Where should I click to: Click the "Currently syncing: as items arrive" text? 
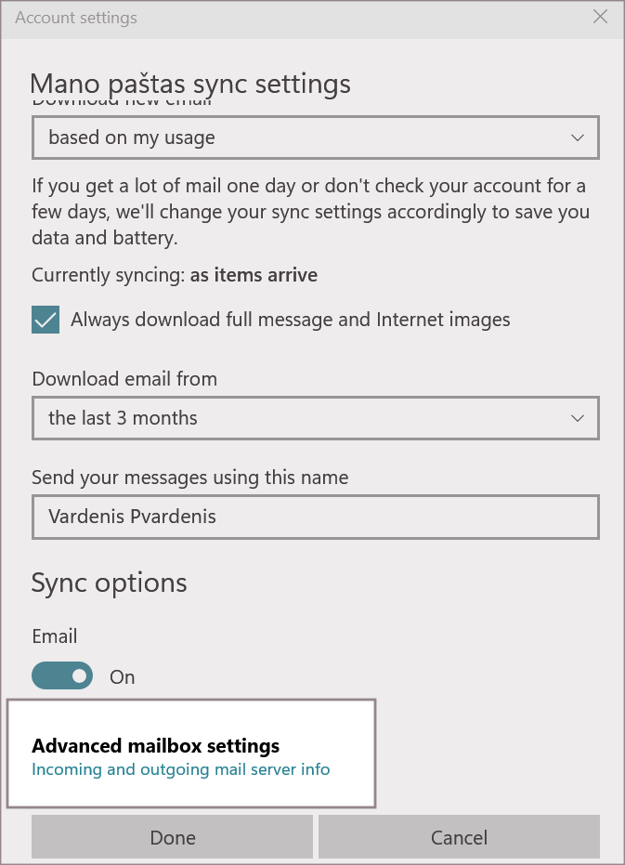(175, 275)
